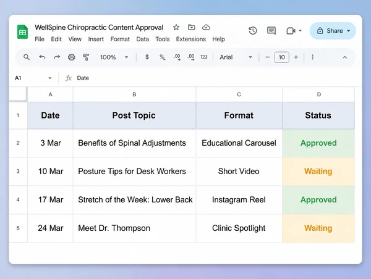Click the increase decimal places icon
The width and height of the screenshot is (371, 279).
pyautogui.click(x=190, y=57)
